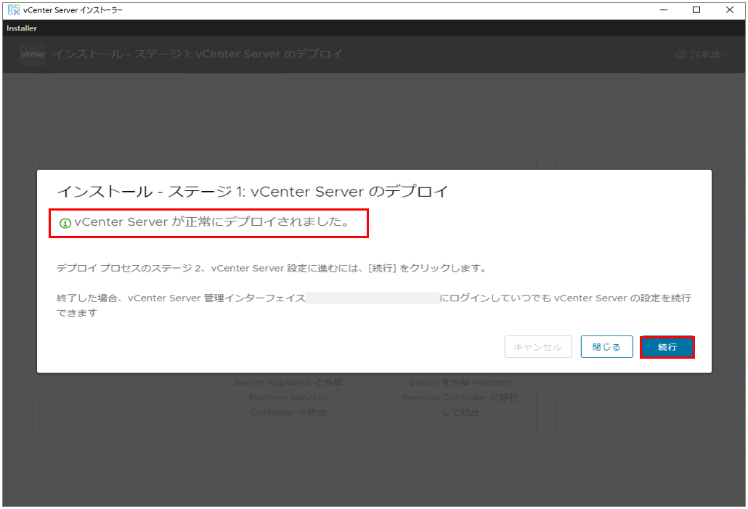748x509 pixels.
Task: Click the globe icon next to 日本語
Action: [680, 55]
